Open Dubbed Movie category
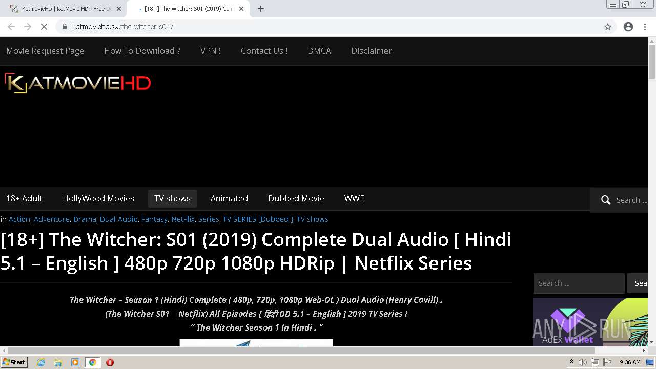Viewport: 656px width, 369px height. (296, 198)
